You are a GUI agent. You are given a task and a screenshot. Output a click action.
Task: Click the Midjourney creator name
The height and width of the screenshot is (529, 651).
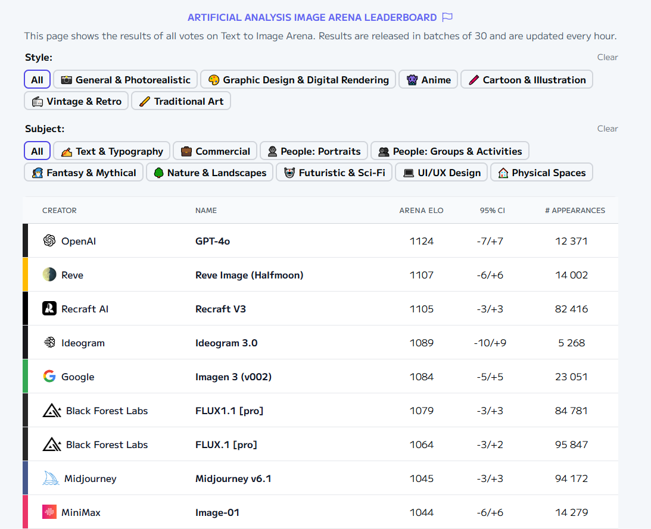(90, 479)
